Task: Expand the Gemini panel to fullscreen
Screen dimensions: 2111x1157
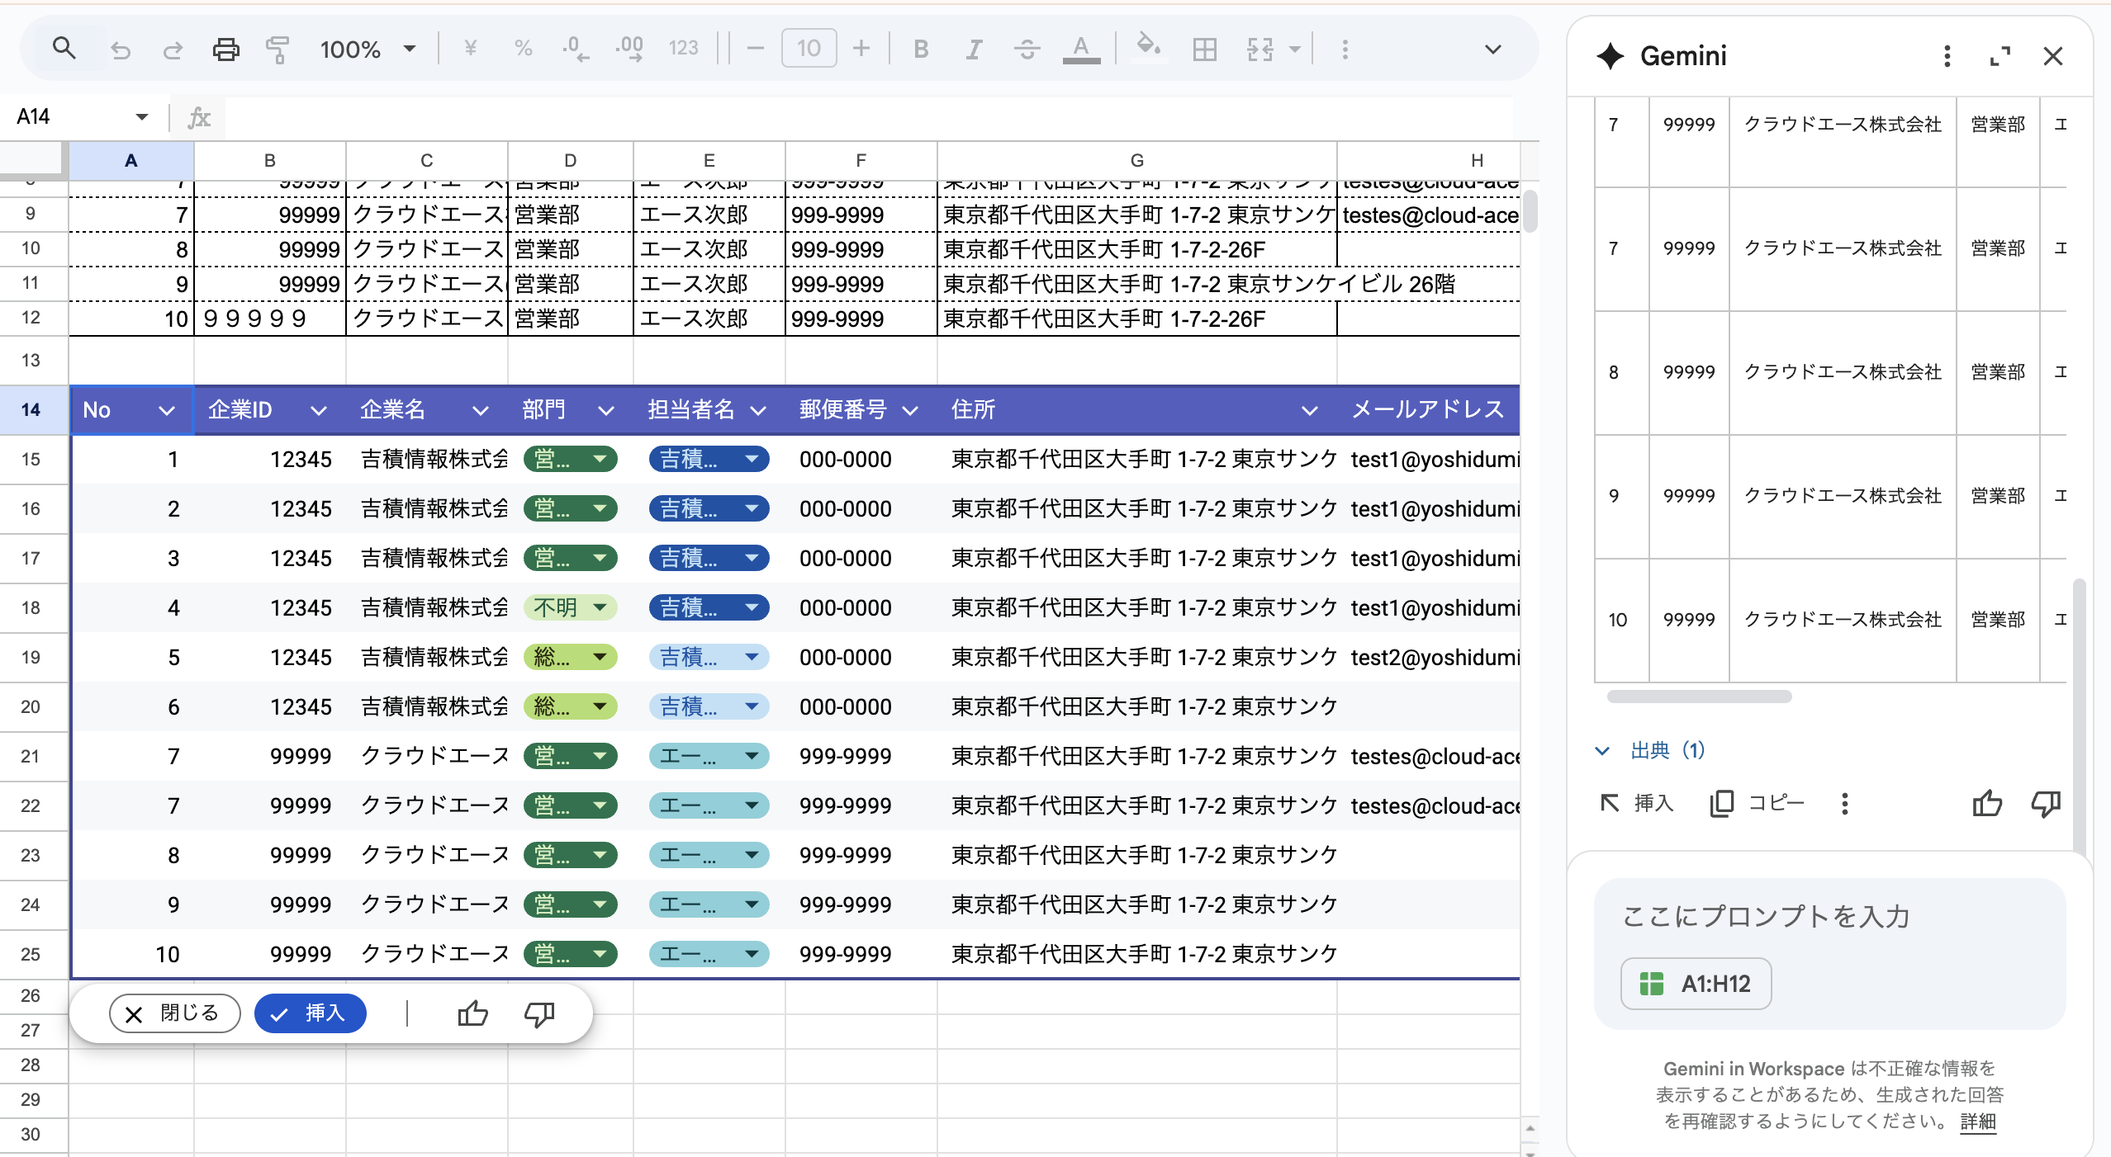Action: [2000, 56]
